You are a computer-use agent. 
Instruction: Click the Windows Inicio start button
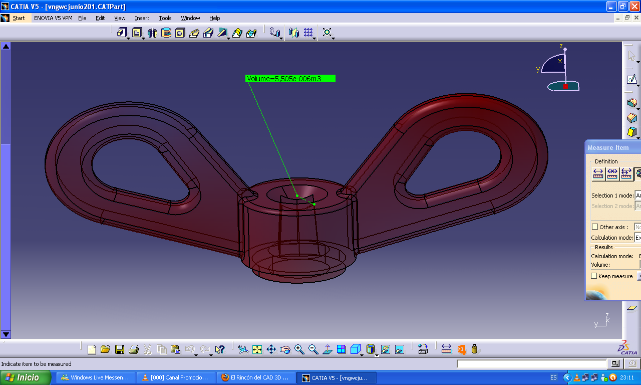26,377
